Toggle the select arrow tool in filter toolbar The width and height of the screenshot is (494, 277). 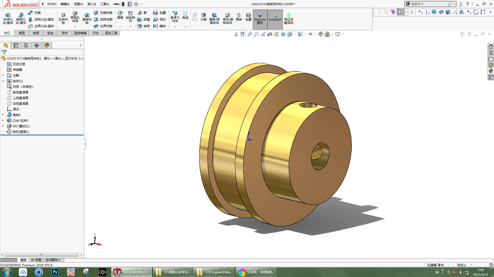pyautogui.click(x=400, y=12)
